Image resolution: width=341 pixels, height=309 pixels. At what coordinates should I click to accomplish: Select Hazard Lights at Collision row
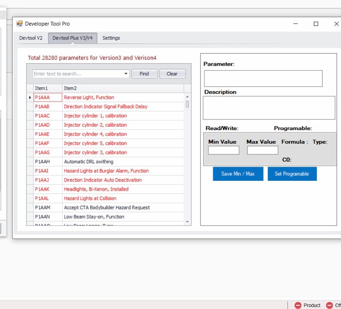click(x=123, y=198)
